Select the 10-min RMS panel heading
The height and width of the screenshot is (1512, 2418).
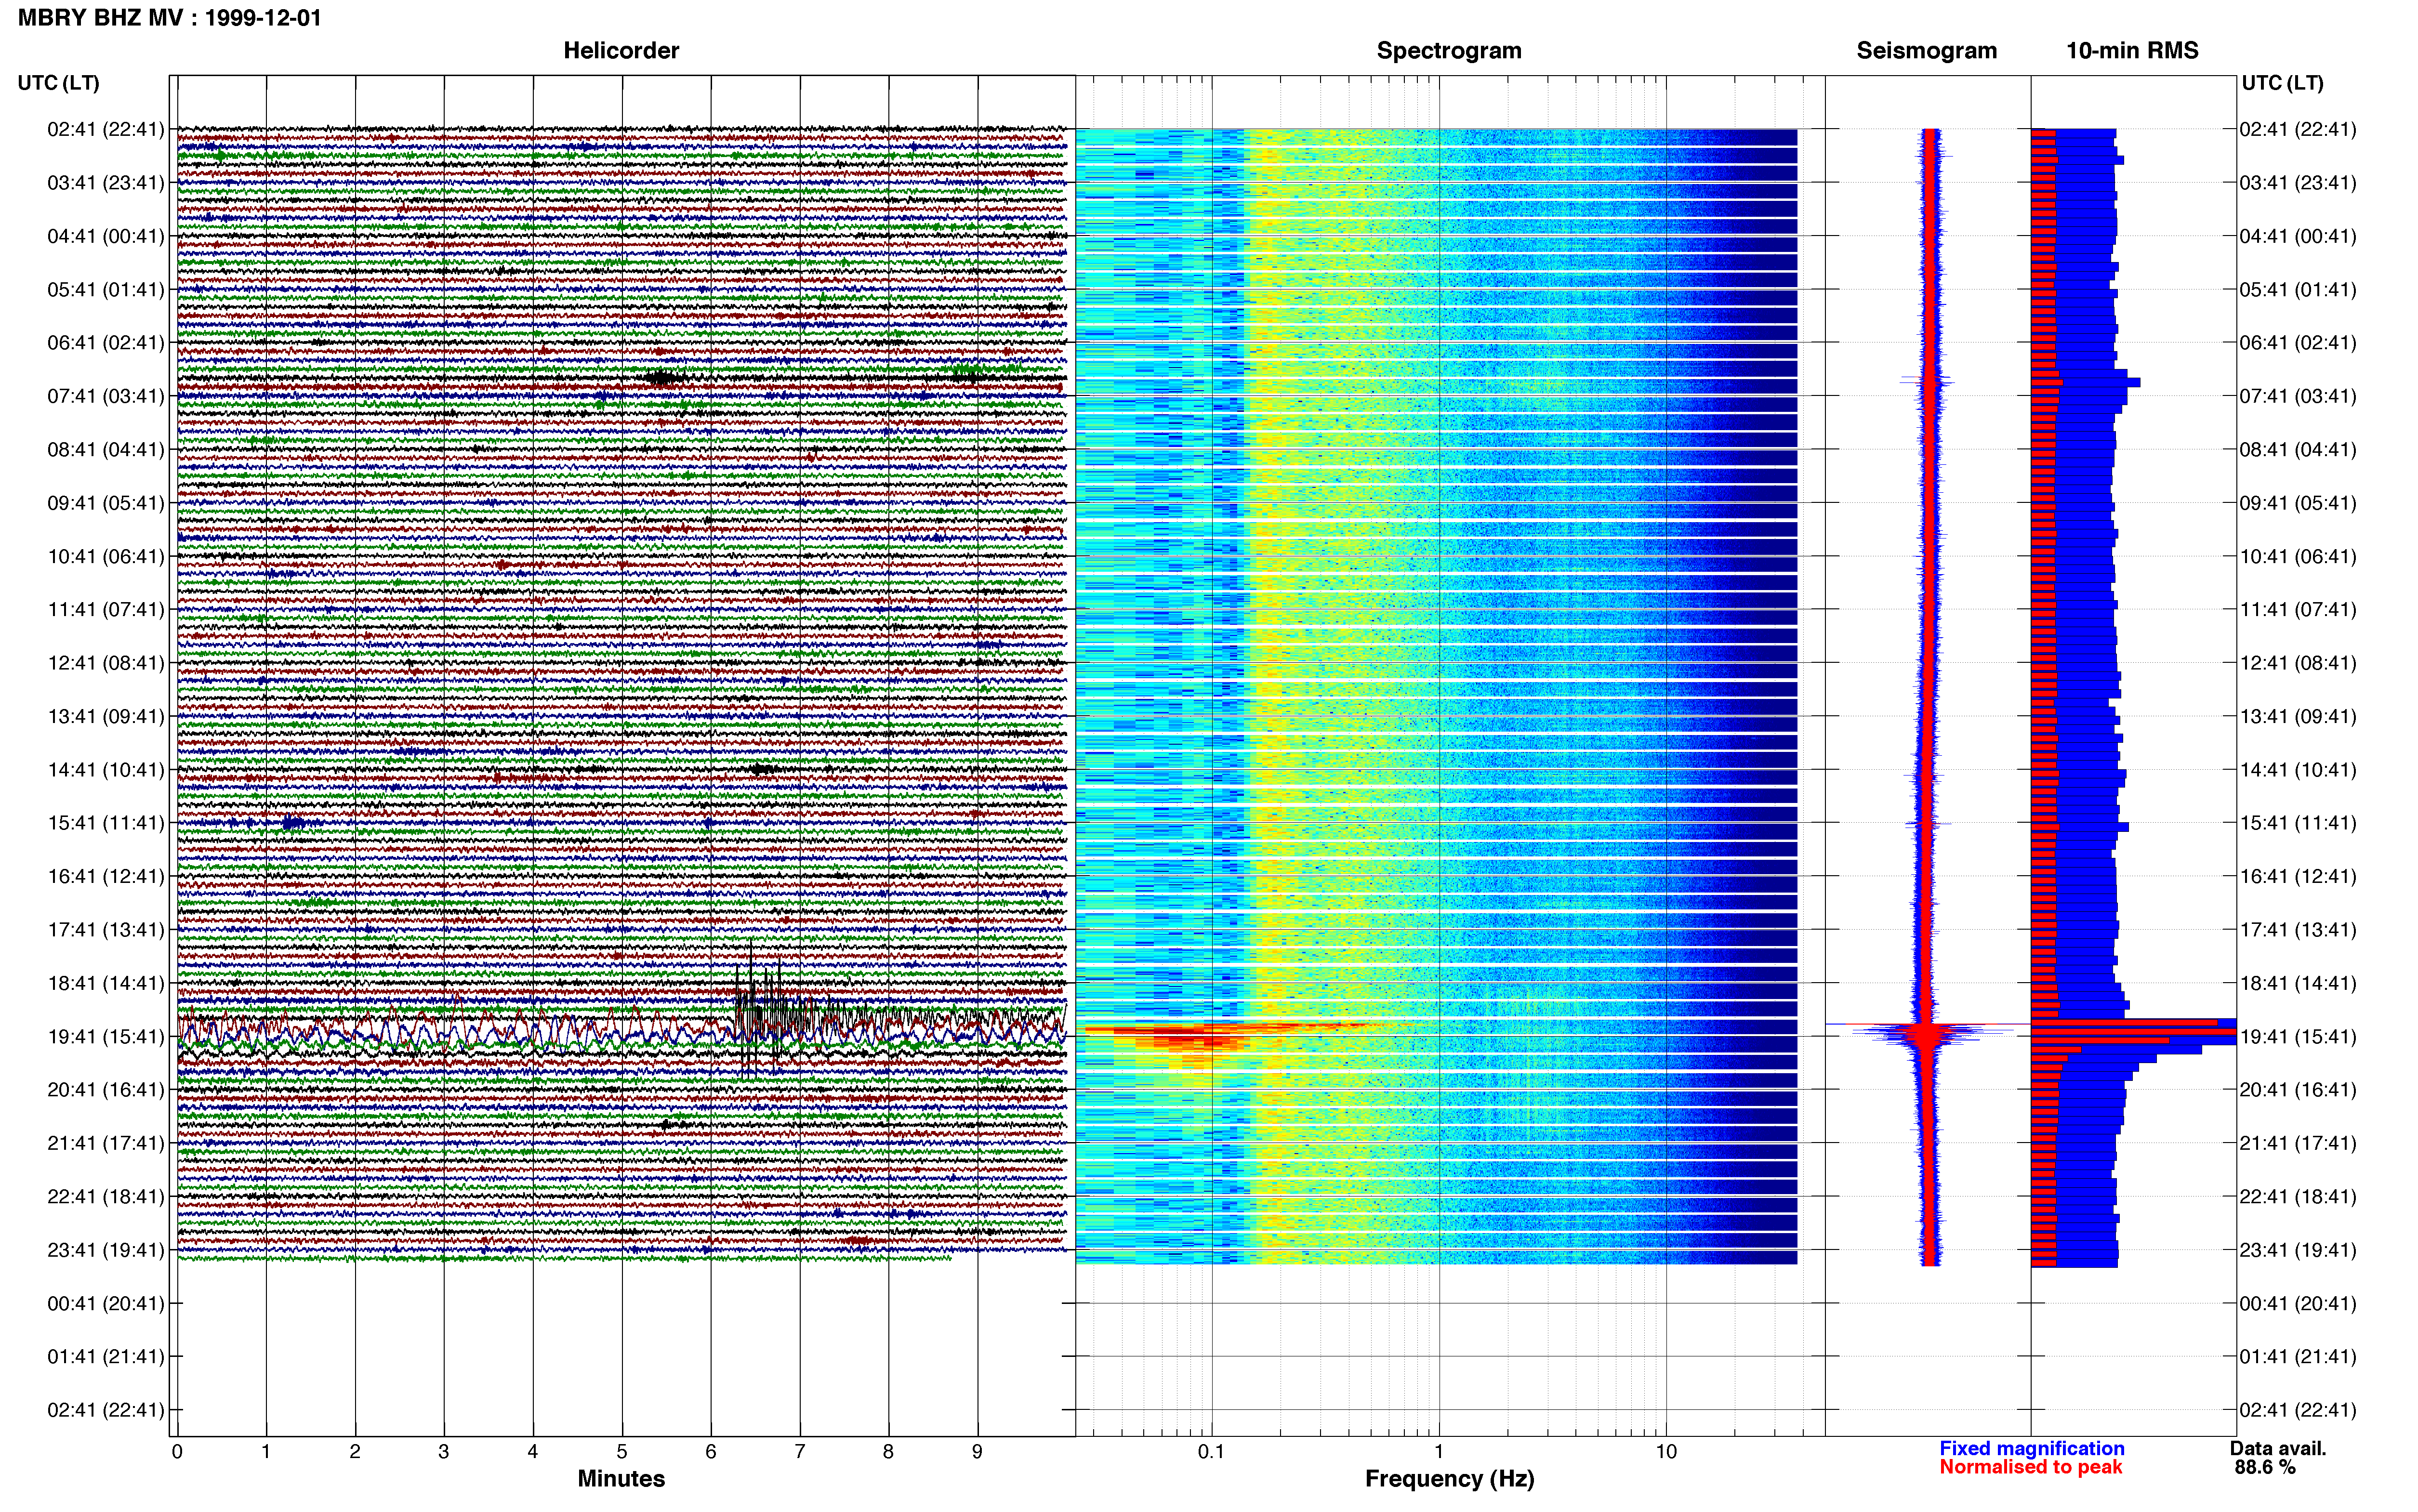point(2132,51)
